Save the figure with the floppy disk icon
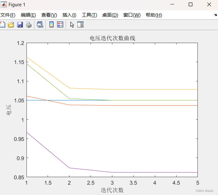The width and height of the screenshot is (218, 195). pyautogui.click(x=20, y=24)
